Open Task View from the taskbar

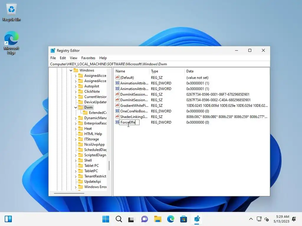(x=131, y=219)
